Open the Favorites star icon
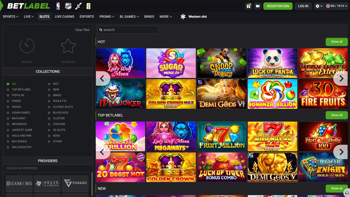The image size is (350, 197). (68, 46)
